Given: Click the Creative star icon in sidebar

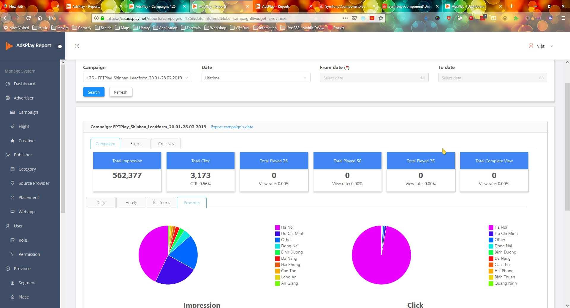Looking at the screenshot, I should coord(12,141).
